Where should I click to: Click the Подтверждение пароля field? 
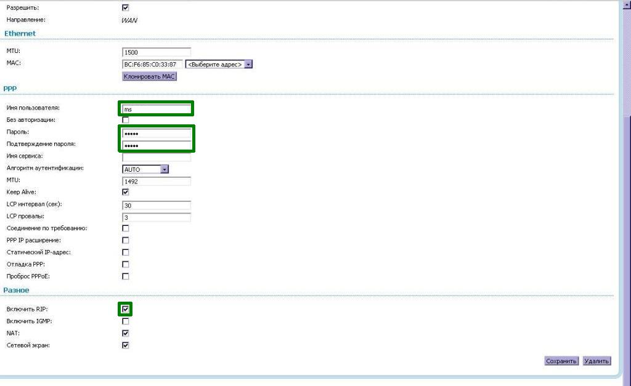pyautogui.click(x=157, y=145)
